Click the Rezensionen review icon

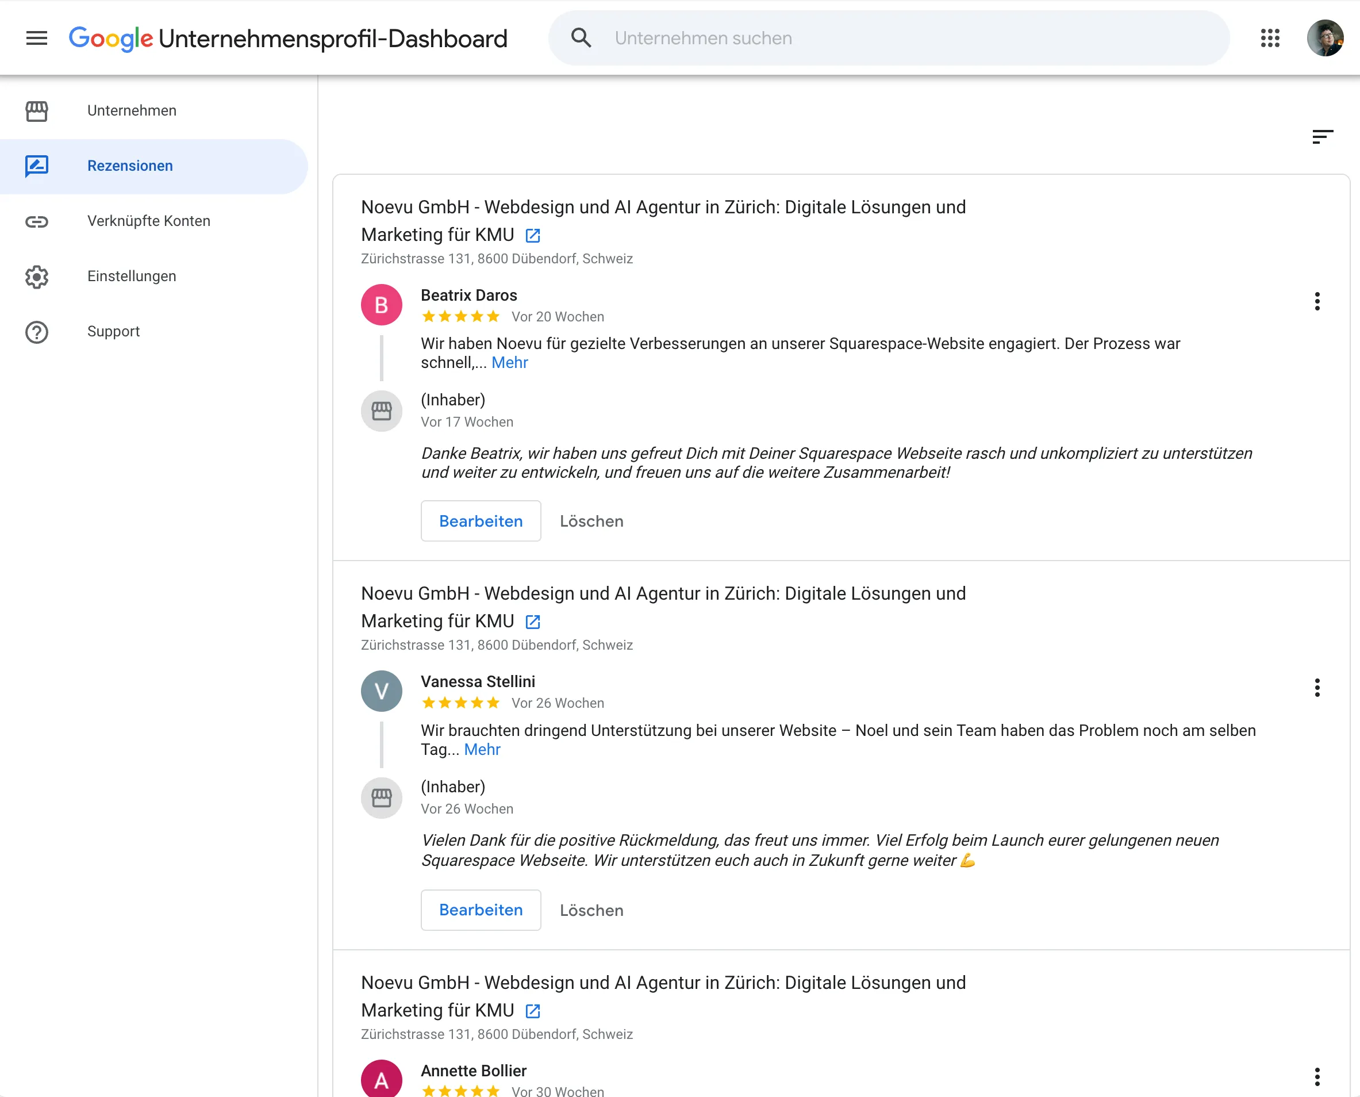point(37,166)
